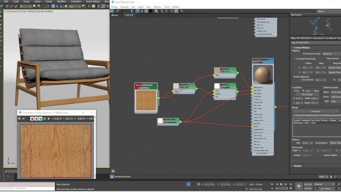Click the map name field Map #2138629024
This screenshot has width=341, height=192.
tap(316, 43)
